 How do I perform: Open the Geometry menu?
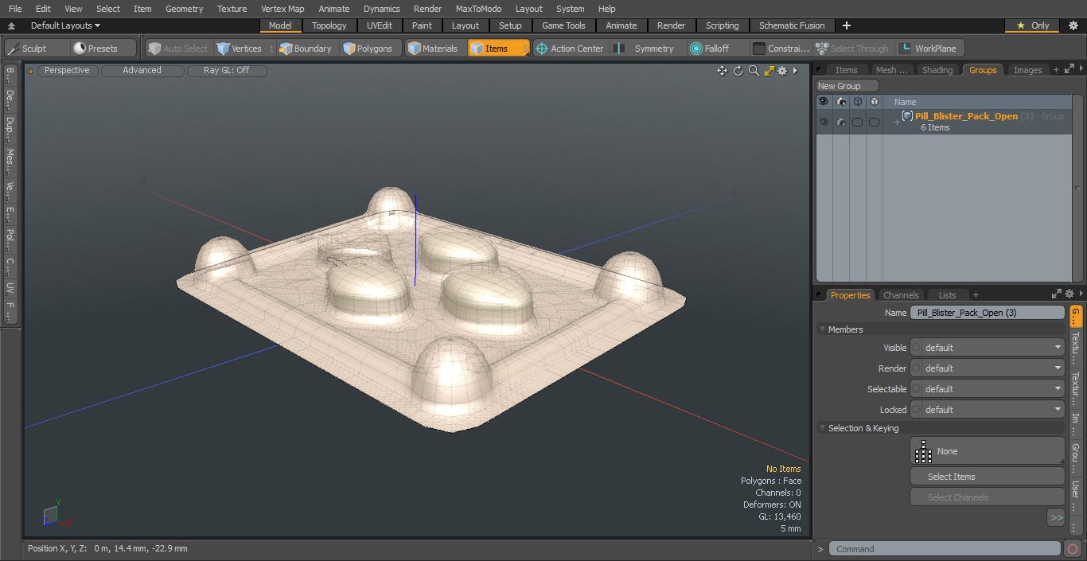tap(184, 9)
